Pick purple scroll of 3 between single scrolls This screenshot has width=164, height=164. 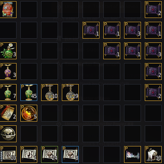(133, 30)
